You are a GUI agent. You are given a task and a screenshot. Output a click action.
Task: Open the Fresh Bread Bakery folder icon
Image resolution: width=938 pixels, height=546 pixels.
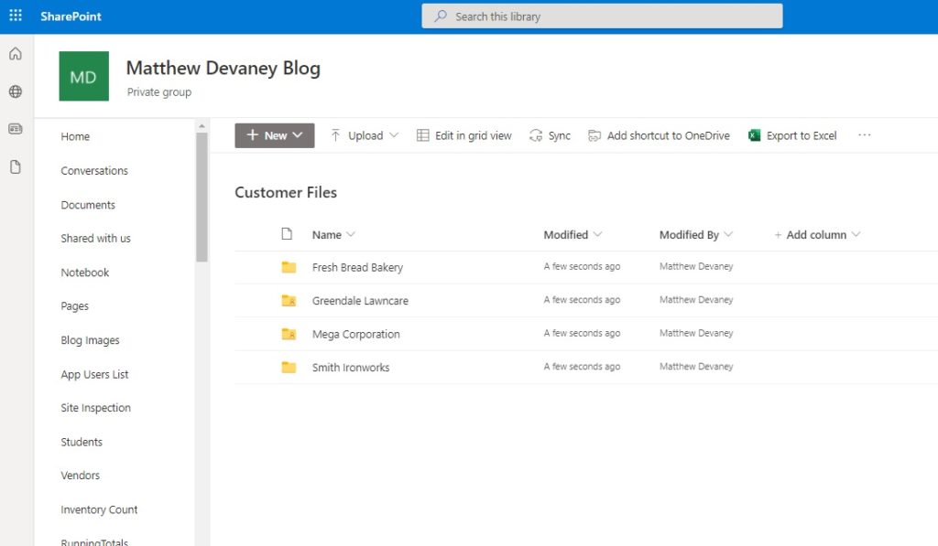tap(289, 266)
